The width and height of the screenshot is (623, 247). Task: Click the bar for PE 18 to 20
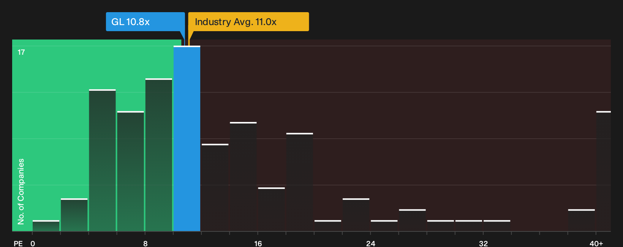point(300,182)
